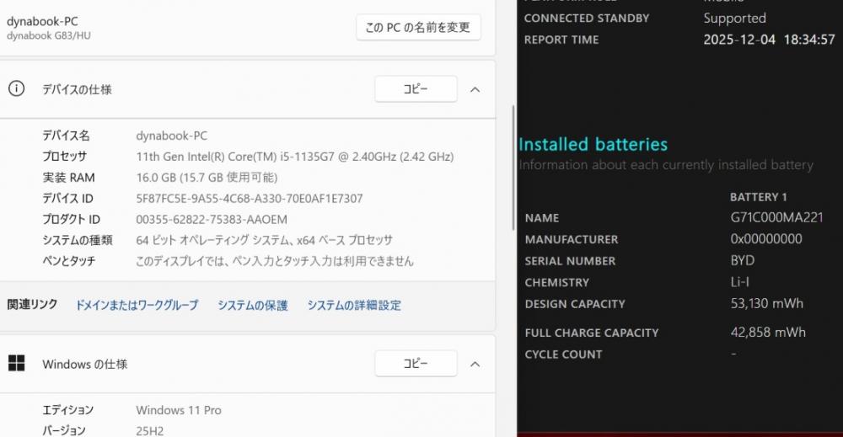Click the DESIGN CAPACITY label

pyautogui.click(x=575, y=304)
